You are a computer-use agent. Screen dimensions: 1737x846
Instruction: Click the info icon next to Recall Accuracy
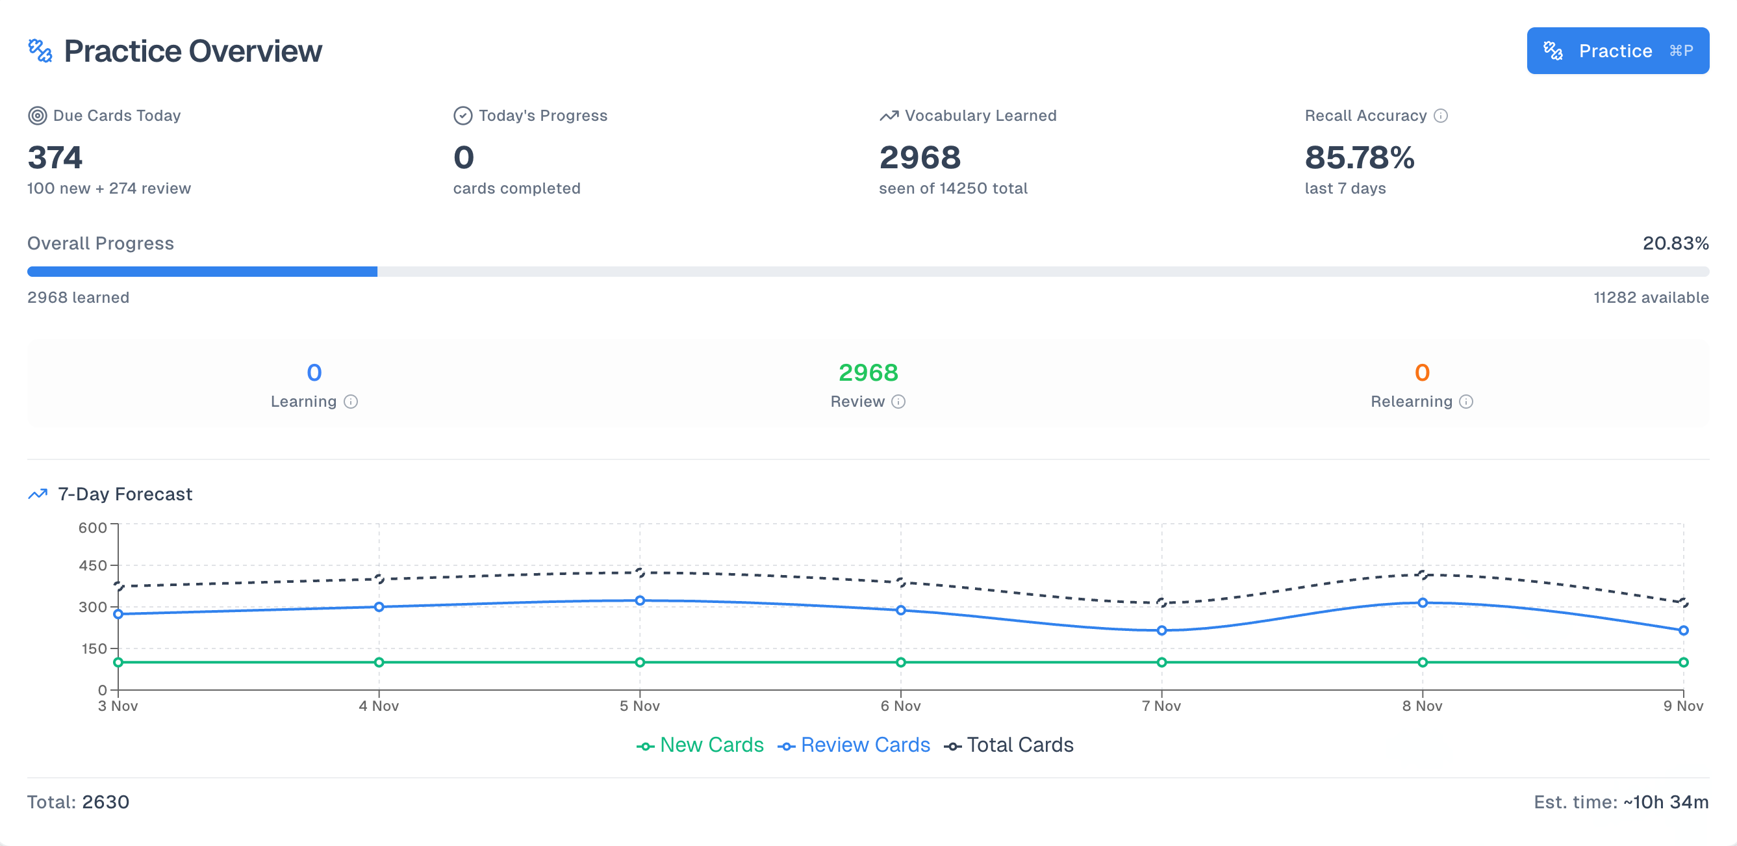[x=1440, y=116]
